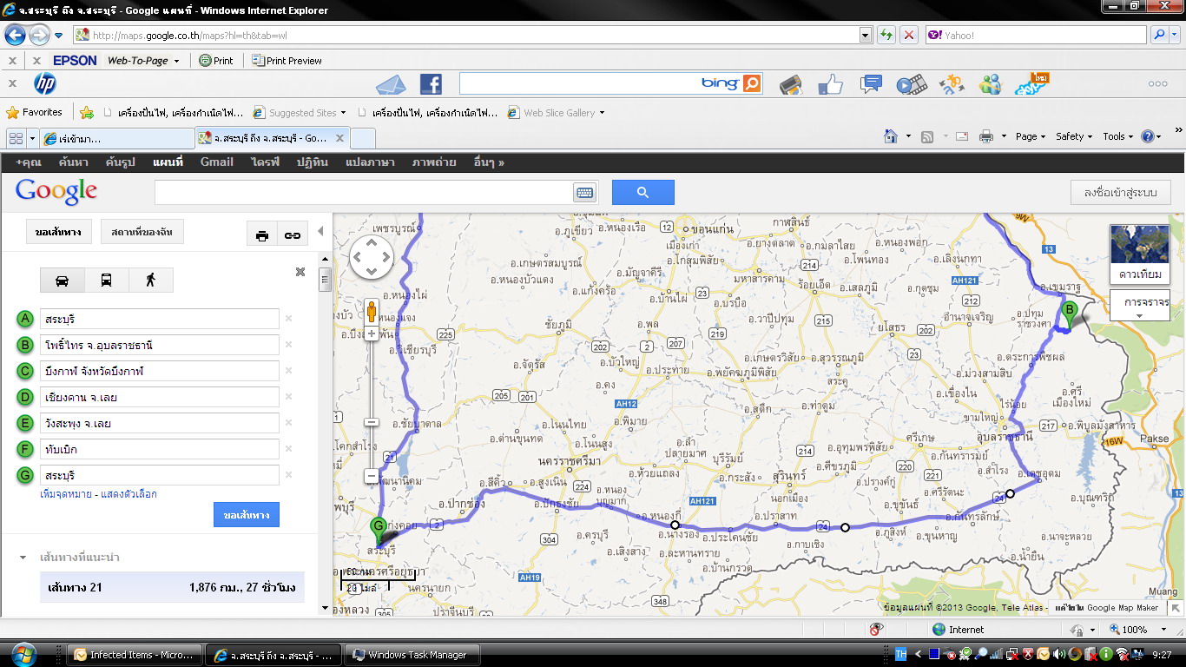Screen dimensions: 1186x667
Task: Open the on-screen keyboard icon in search box
Action: [584, 193]
